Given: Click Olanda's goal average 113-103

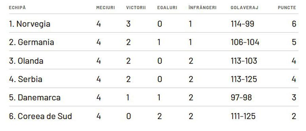Looking at the screenshot, I should click(x=244, y=61).
